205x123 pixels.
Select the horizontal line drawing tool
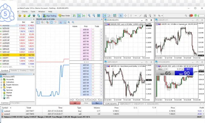click(136, 16)
